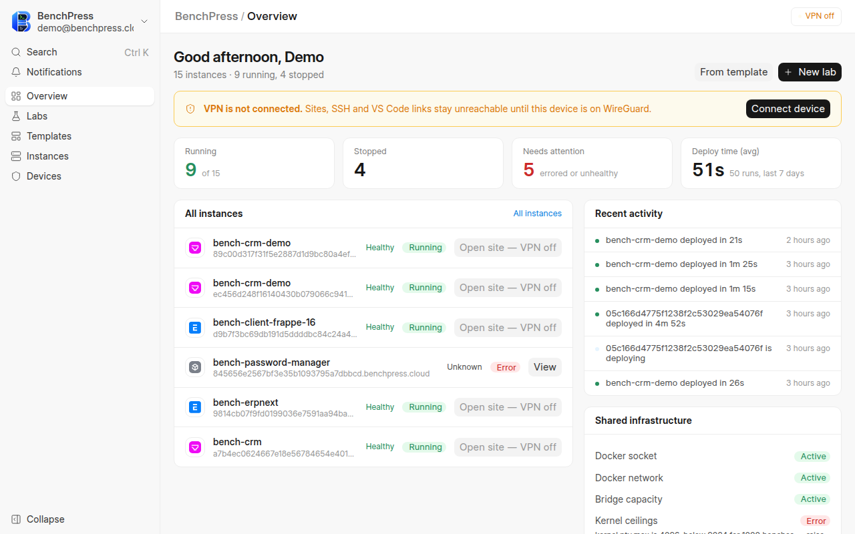Open Search in the sidebar
Viewport: 855px width, 534px height.
tap(79, 52)
